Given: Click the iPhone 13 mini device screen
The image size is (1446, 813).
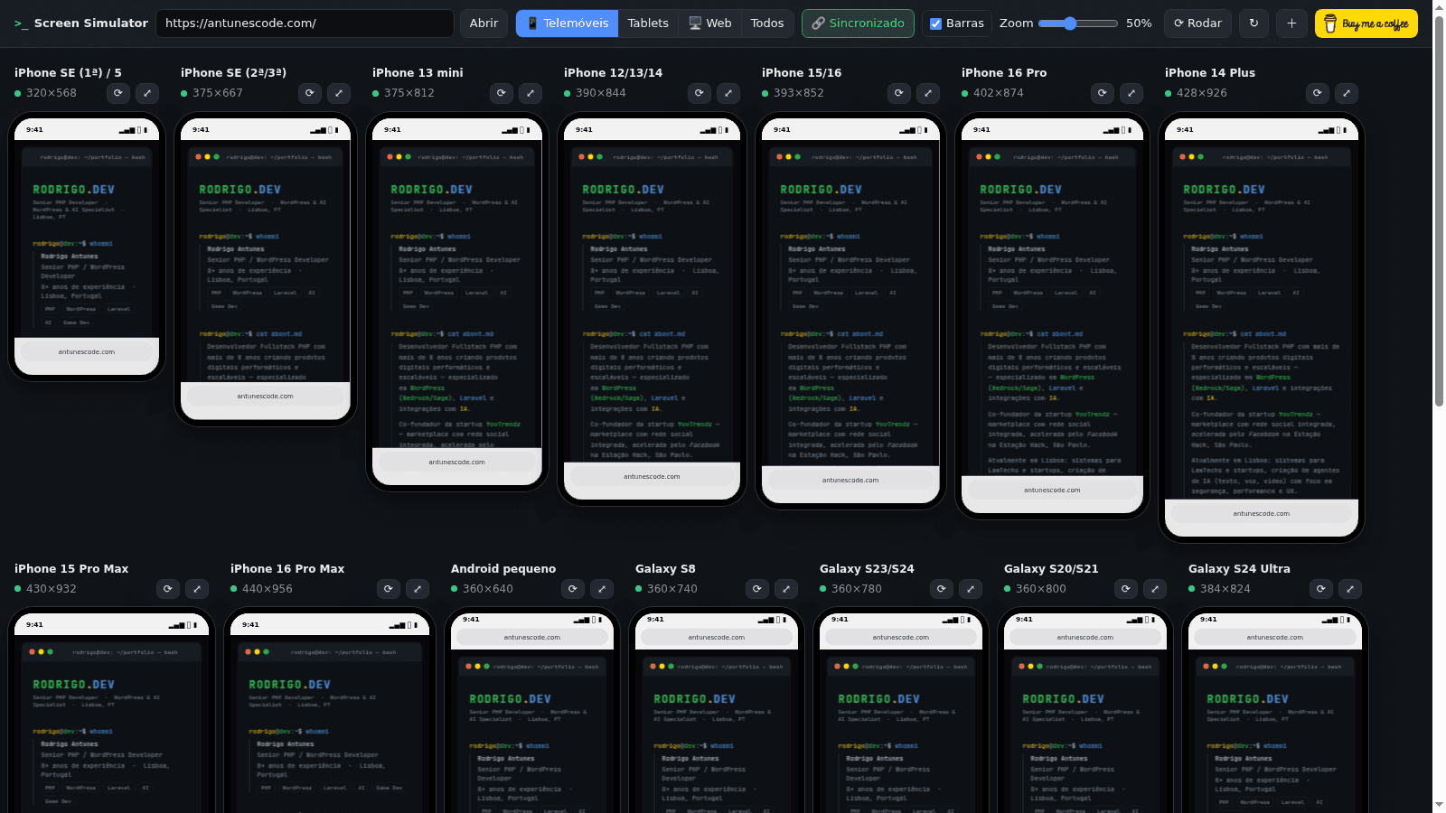Looking at the screenshot, I should point(457,302).
